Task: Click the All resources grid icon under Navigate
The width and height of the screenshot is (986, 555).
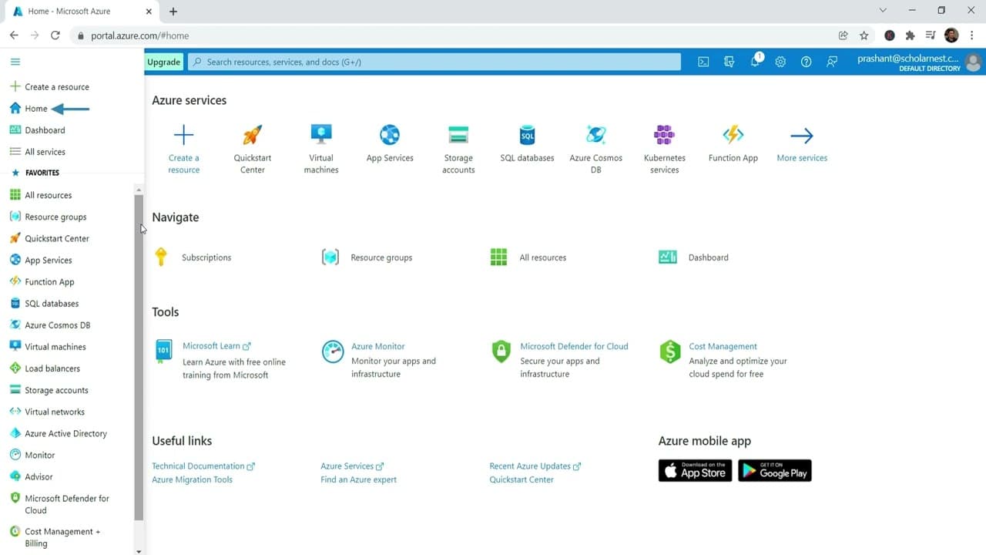Action: (x=498, y=257)
